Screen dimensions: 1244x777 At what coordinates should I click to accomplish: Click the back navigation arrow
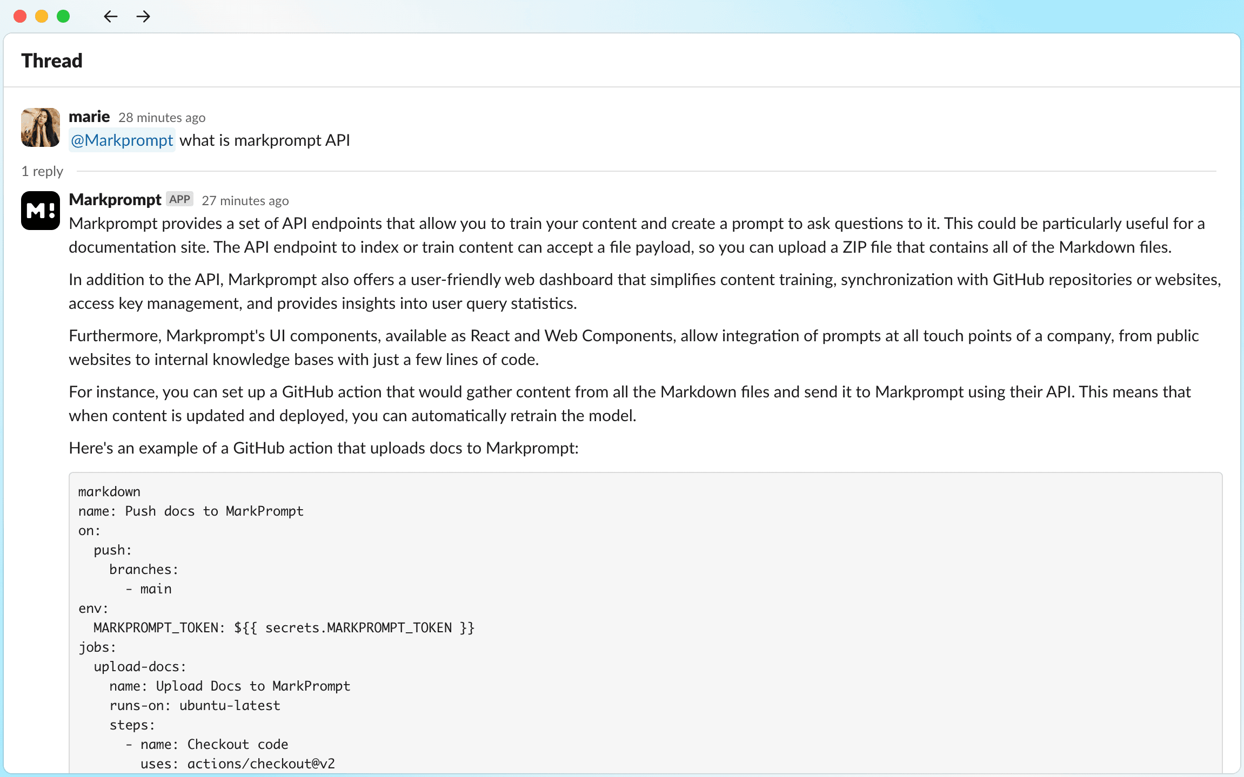click(110, 16)
